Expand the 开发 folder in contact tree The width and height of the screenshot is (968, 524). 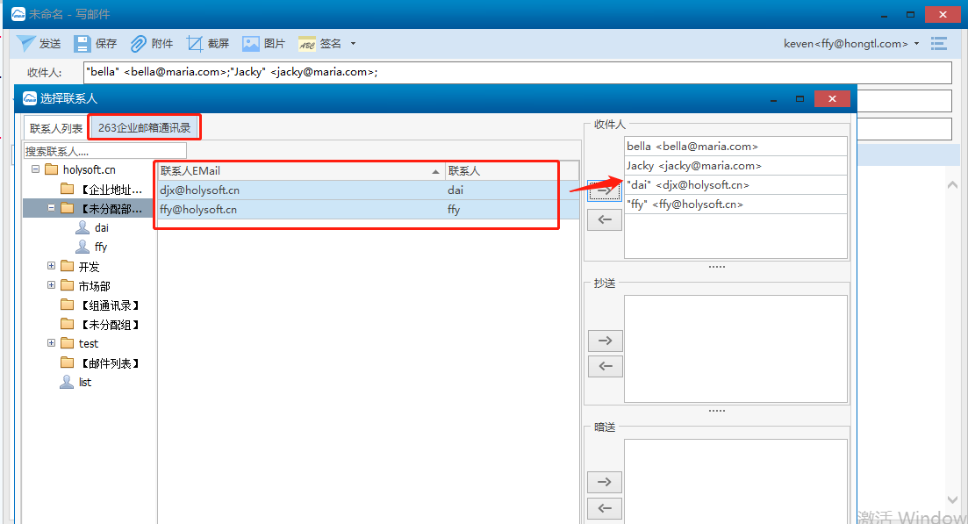[52, 266]
